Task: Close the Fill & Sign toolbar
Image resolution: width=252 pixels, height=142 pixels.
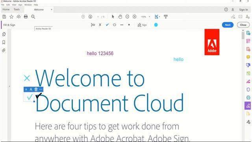Action: (243, 25)
